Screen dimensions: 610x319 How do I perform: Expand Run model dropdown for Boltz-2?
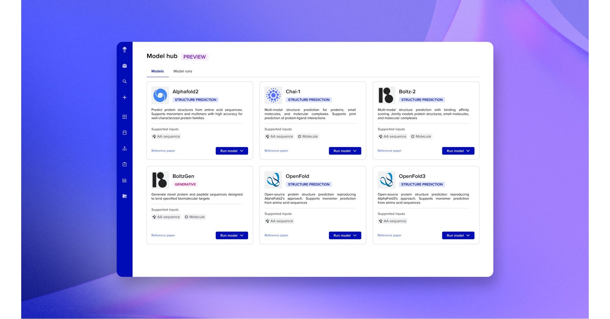click(458, 151)
